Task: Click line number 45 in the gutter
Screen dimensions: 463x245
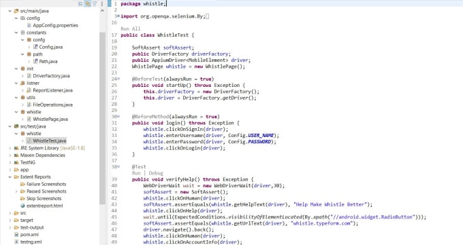Action: point(114,217)
